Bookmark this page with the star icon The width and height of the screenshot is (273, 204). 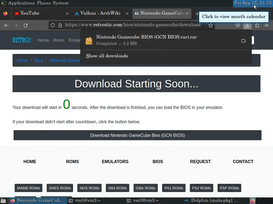211,25
